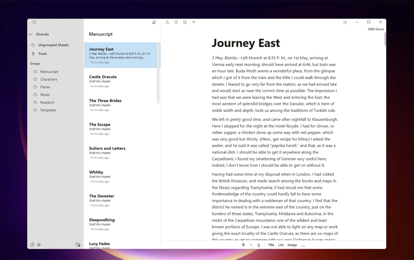Open the sheet info icon
The height and width of the screenshot is (260, 414).
(176, 22)
